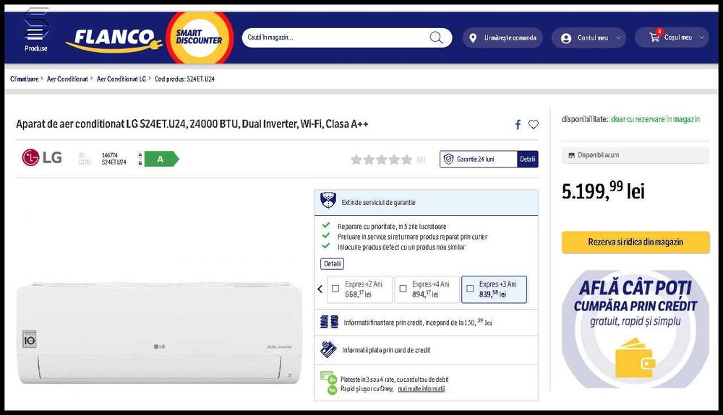723x415 pixels.
Task: Click the Garantie 24 luni shield icon
Action: (448, 160)
